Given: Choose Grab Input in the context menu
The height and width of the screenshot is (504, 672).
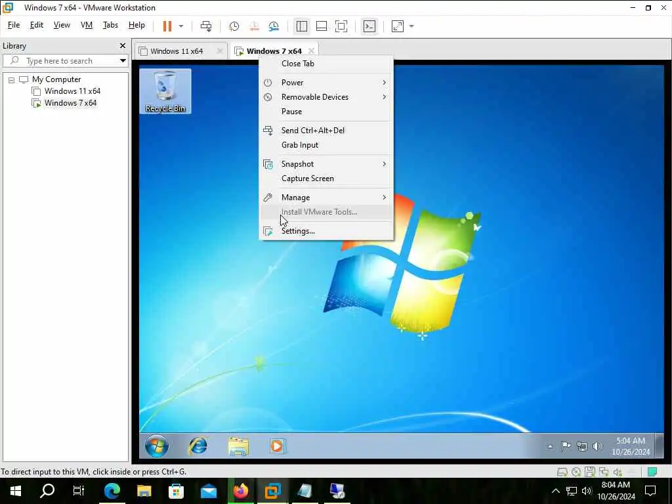Looking at the screenshot, I should point(327,145).
